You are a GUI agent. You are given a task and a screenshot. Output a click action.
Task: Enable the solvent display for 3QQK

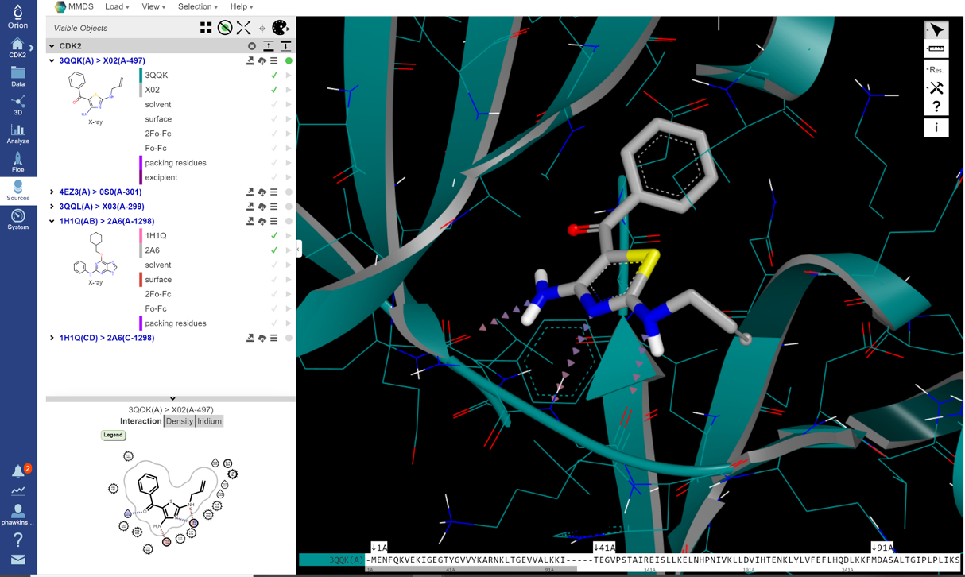pos(274,104)
